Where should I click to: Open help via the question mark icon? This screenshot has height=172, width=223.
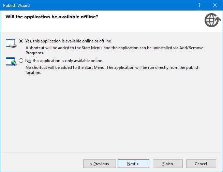pos(199,5)
